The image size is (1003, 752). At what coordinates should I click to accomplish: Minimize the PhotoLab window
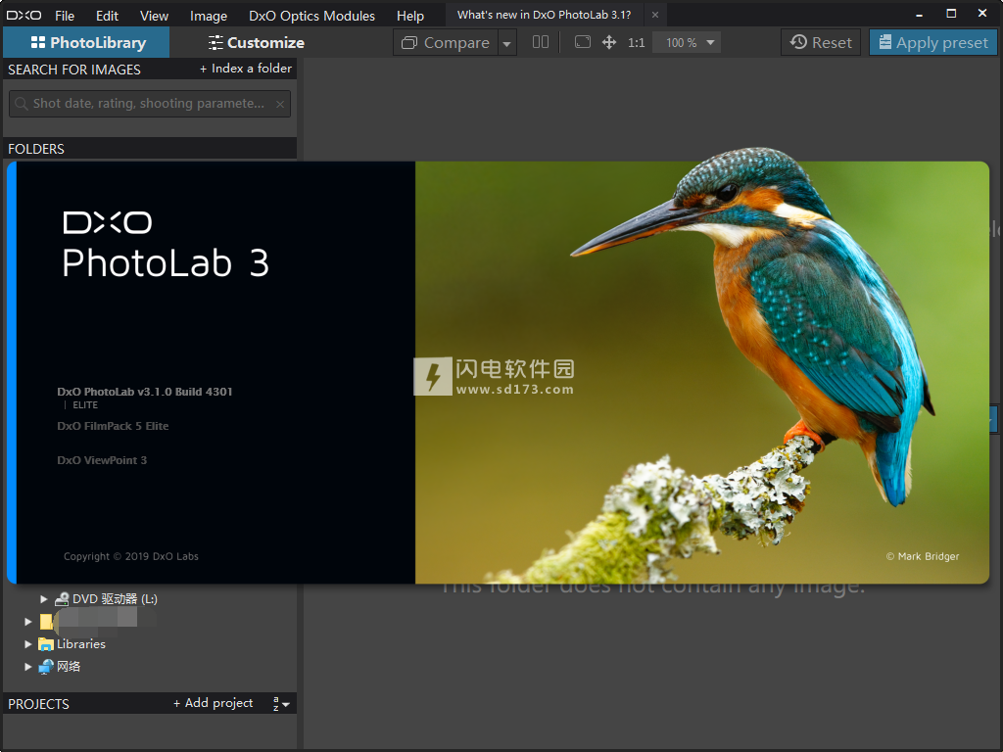[919, 14]
